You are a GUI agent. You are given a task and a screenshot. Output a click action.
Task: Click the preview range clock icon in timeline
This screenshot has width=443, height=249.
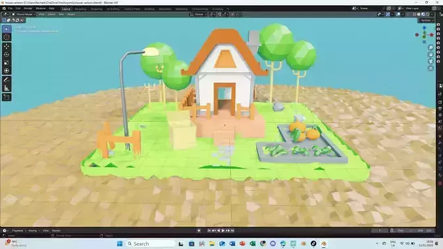click(392, 231)
